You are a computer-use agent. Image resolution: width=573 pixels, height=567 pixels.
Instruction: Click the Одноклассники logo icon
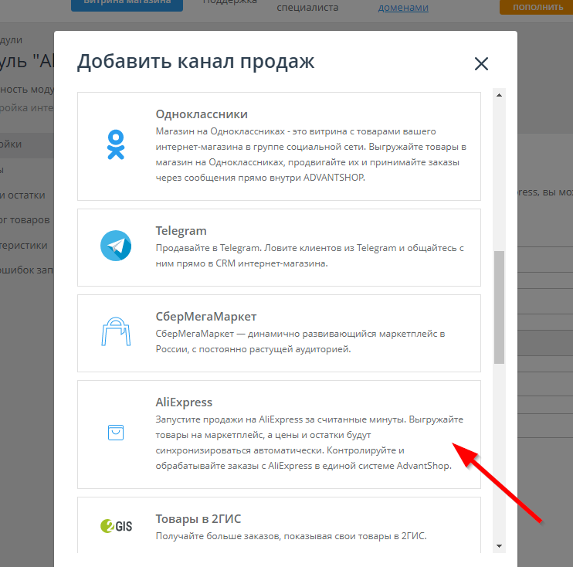[x=116, y=144]
